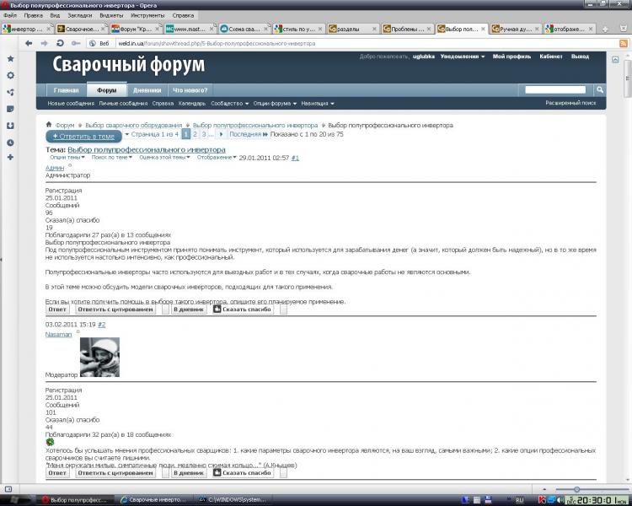Click the plus icon in Opera sidebar

[10, 158]
